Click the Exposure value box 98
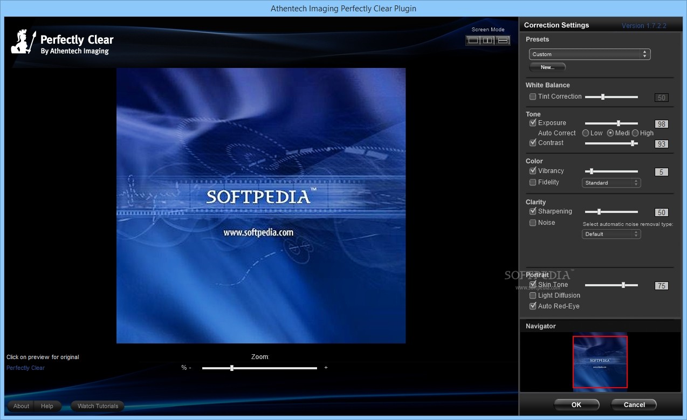This screenshot has height=420, width=687. (662, 124)
